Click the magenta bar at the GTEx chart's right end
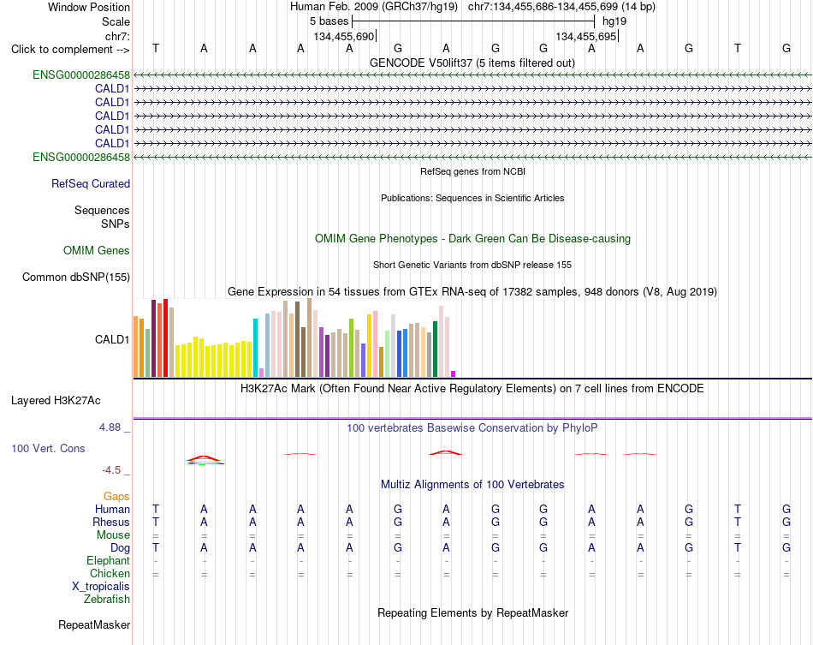Screen dimensions: 813x645 [x=454, y=373]
